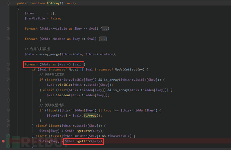Click the toArray name in function declaration
The height and width of the screenshot is (150, 231).
pos(53,3)
